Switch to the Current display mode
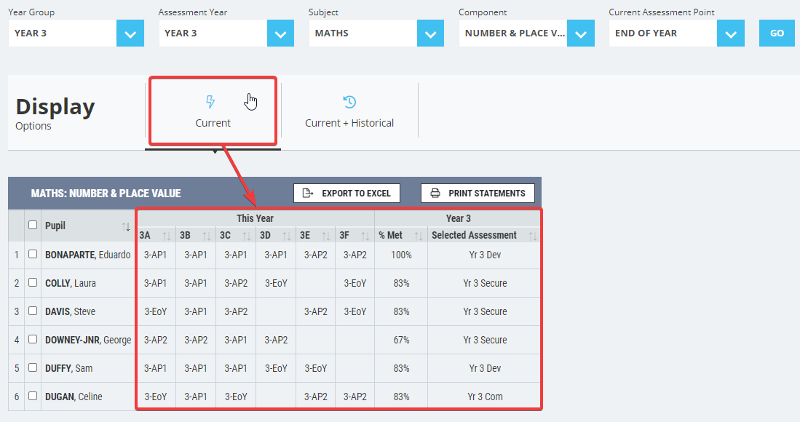The image size is (800, 422). (x=212, y=109)
